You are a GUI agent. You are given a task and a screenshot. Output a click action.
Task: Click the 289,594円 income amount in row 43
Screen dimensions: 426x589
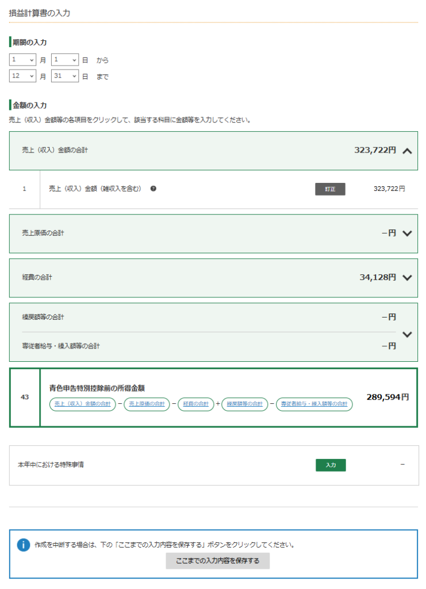pyautogui.click(x=387, y=397)
